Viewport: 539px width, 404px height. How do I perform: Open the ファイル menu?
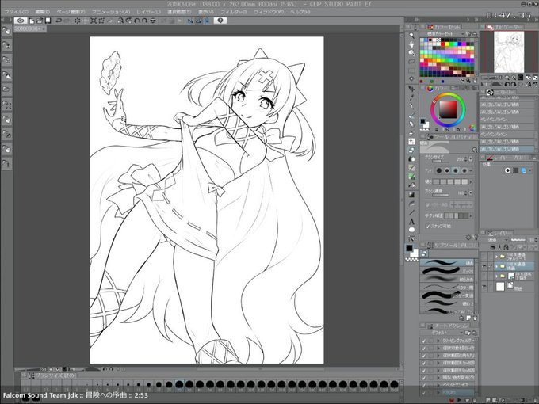pos(17,12)
